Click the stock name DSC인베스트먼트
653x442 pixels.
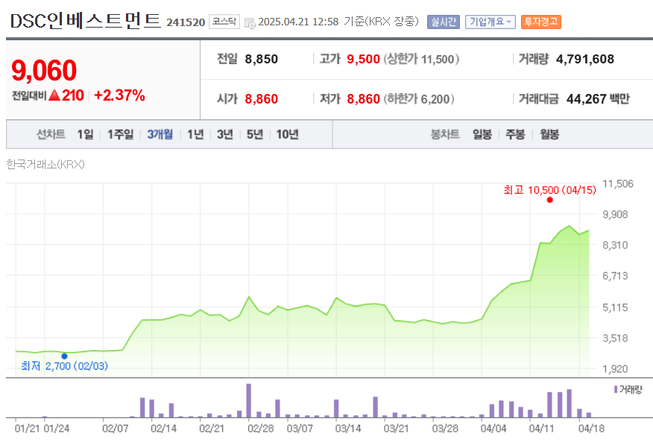coord(84,20)
